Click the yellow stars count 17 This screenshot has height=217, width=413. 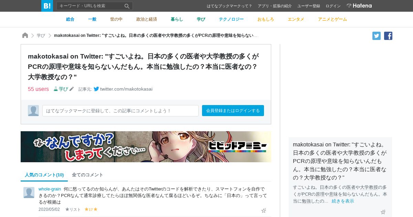(x=91, y=209)
